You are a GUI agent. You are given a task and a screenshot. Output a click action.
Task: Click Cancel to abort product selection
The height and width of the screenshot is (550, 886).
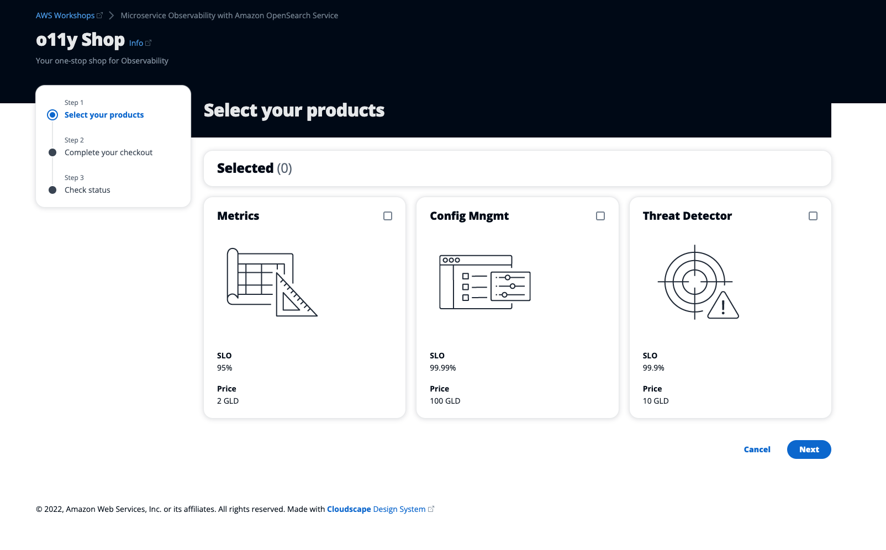click(x=757, y=449)
